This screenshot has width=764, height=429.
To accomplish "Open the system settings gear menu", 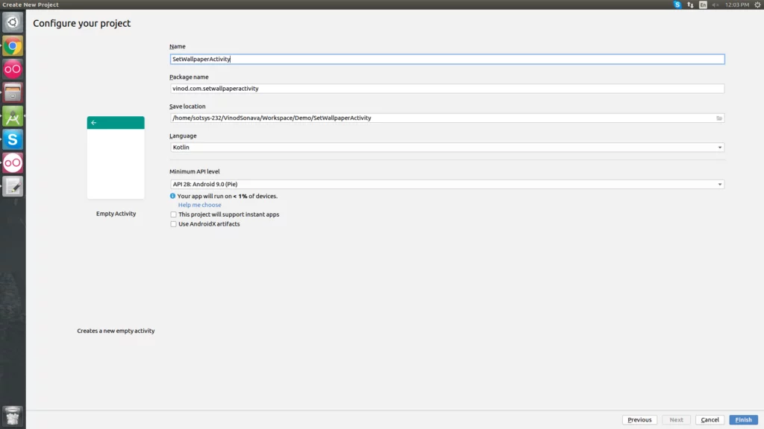I will (758, 4).
